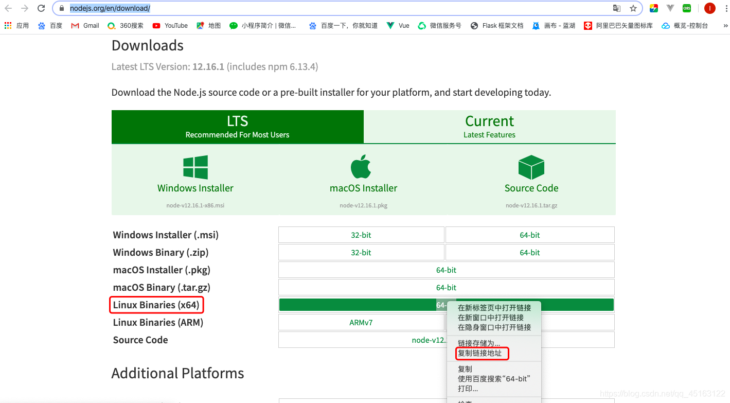Open the 百度 bookmark
730x403 pixels.
[50, 25]
